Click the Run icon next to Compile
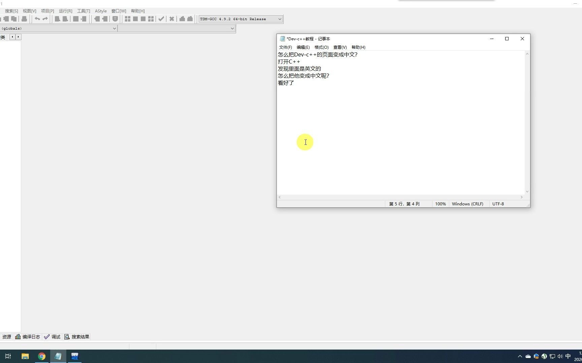The image size is (582, 363). click(x=135, y=19)
